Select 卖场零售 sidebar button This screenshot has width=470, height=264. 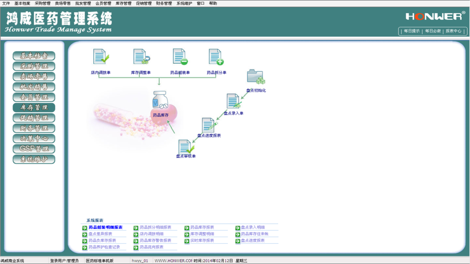(34, 76)
